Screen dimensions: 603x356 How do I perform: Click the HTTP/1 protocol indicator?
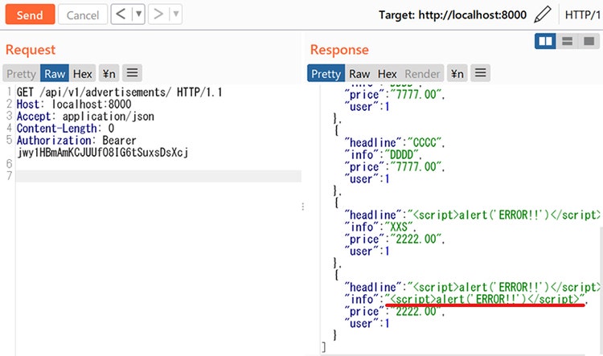coord(583,15)
